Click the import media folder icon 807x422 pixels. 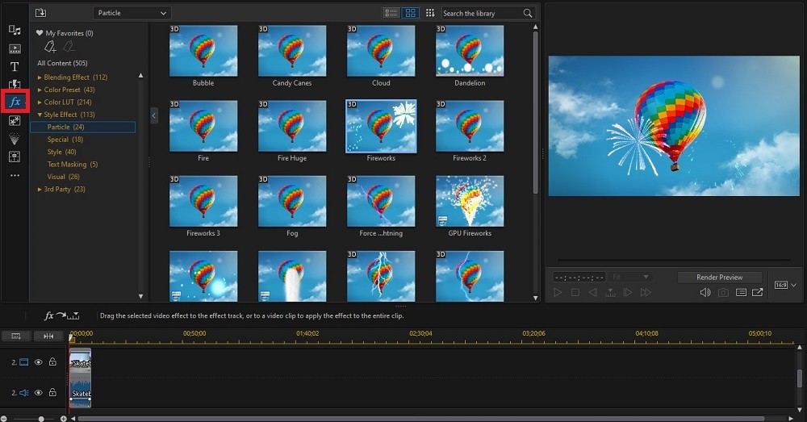pyautogui.click(x=41, y=13)
